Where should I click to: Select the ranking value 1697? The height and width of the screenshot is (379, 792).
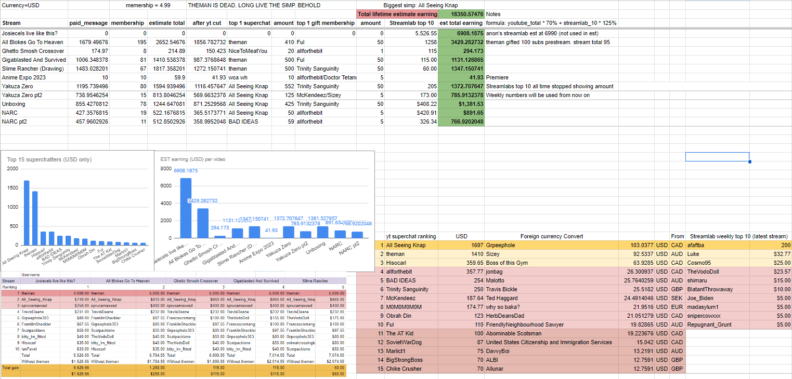[x=462, y=245]
